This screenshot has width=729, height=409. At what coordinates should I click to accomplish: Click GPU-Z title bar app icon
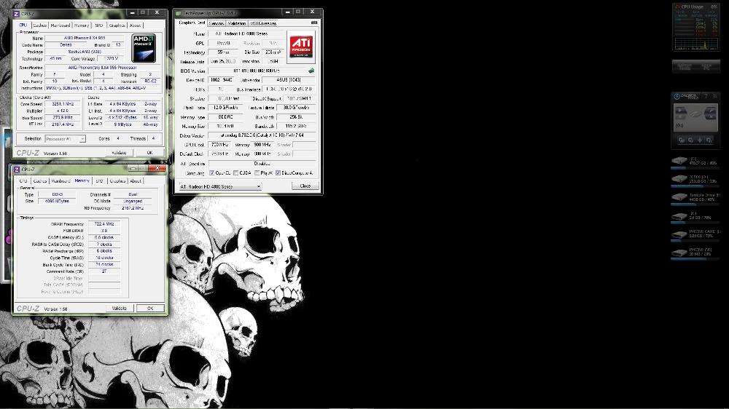point(179,13)
